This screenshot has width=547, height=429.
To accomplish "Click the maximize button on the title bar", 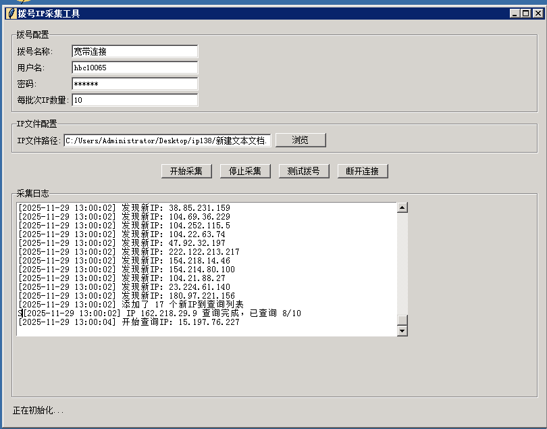I will [x=524, y=12].
